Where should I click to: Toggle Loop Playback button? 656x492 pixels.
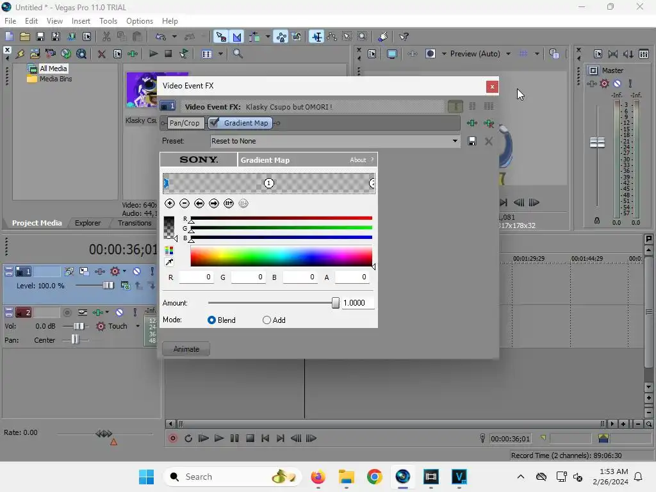tap(188, 438)
